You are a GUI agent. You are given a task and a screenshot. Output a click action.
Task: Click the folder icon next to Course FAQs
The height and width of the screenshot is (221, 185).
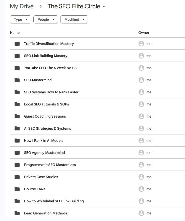pos(17,189)
